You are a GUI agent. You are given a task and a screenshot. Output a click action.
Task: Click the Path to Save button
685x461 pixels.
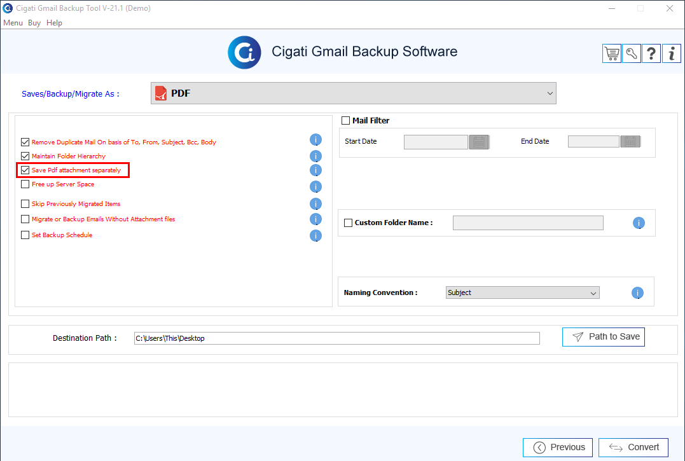pyautogui.click(x=604, y=336)
